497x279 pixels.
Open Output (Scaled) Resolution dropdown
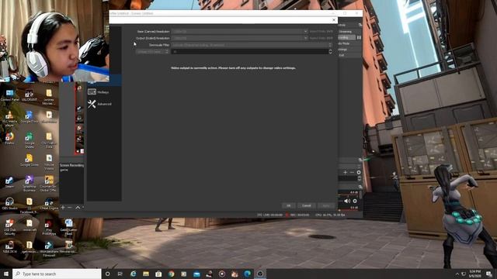click(240, 38)
